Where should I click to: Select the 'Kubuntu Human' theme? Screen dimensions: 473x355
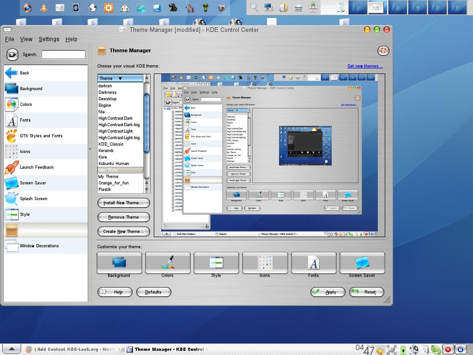coord(120,164)
